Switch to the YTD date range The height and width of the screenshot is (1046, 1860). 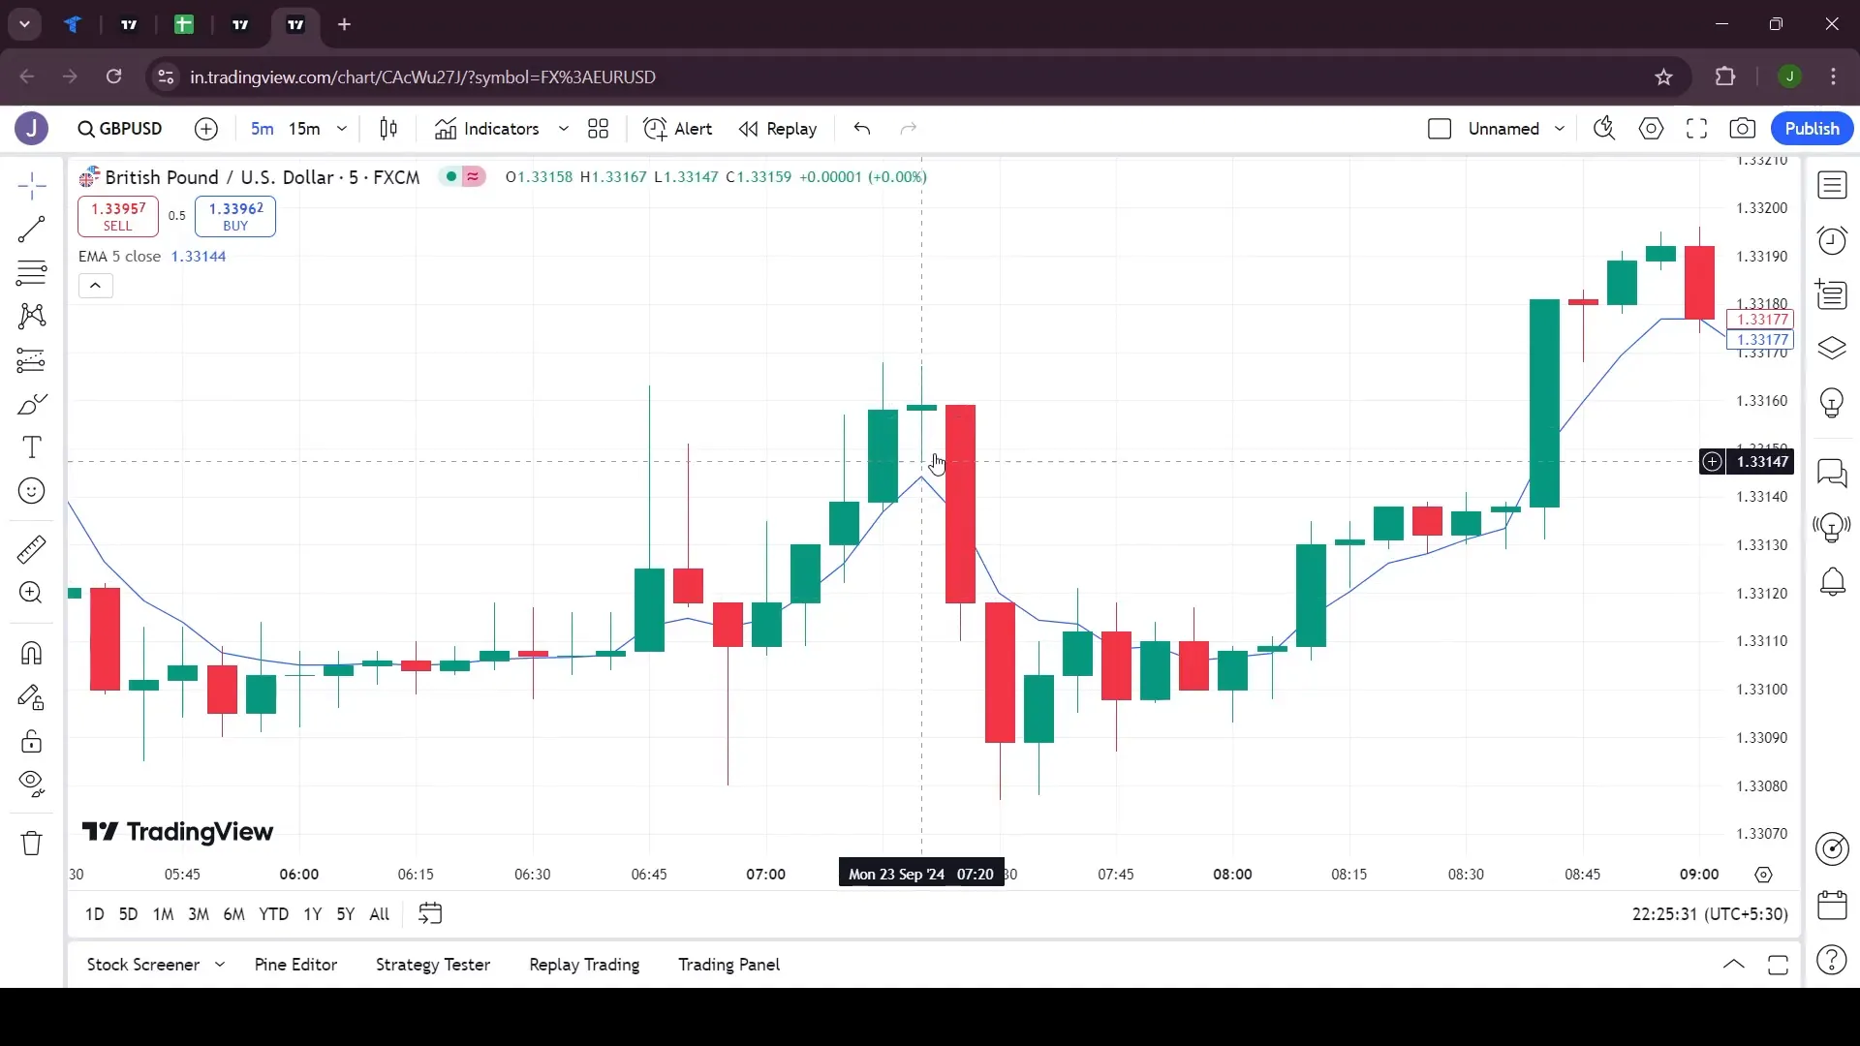[x=273, y=914]
